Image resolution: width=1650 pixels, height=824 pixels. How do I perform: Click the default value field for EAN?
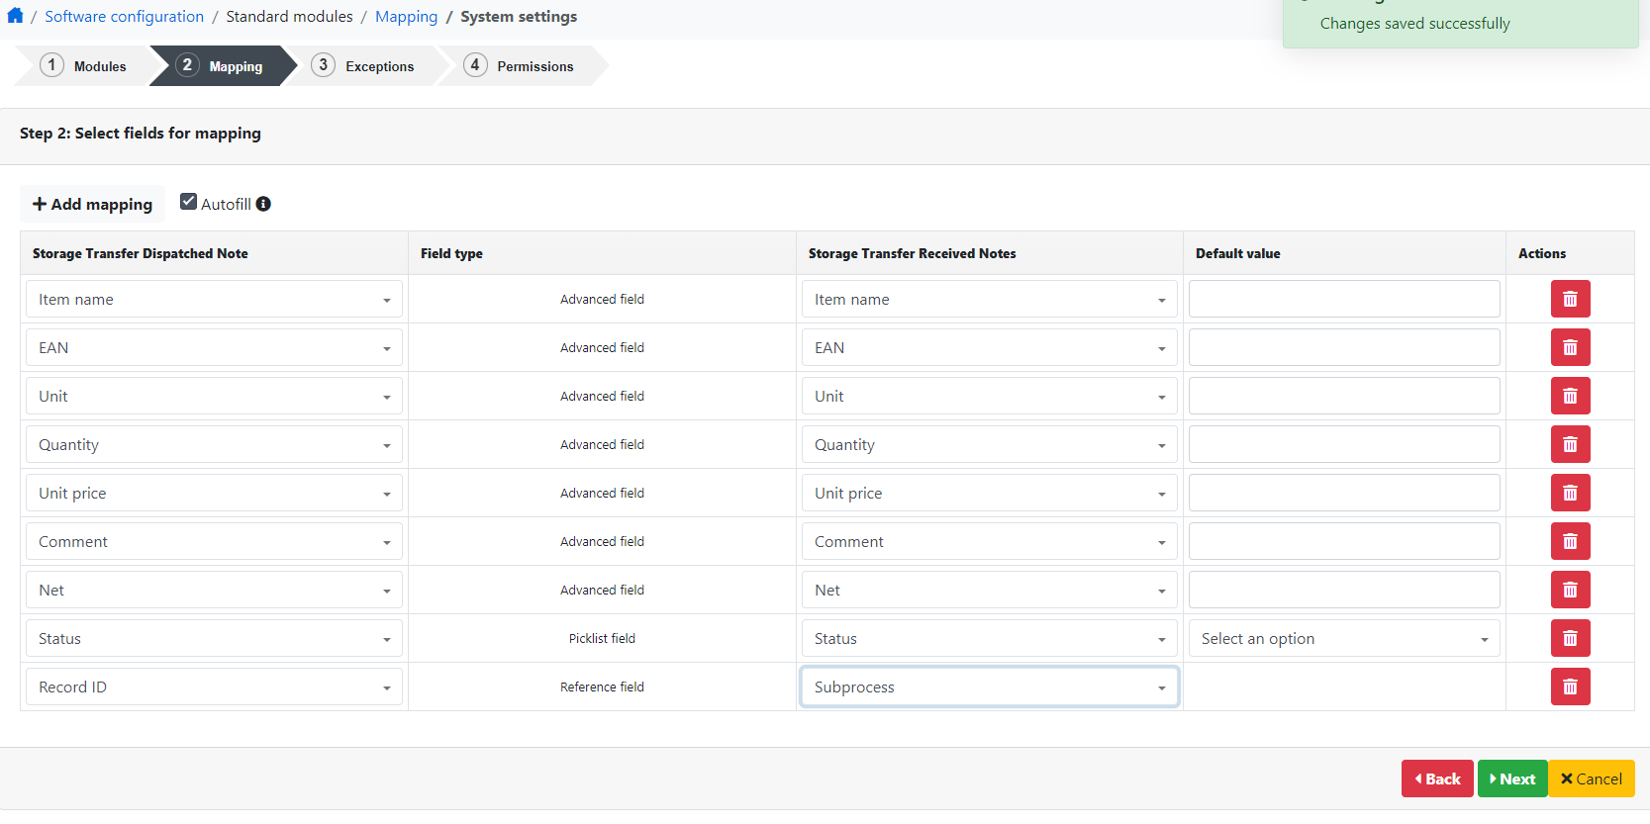coord(1343,347)
